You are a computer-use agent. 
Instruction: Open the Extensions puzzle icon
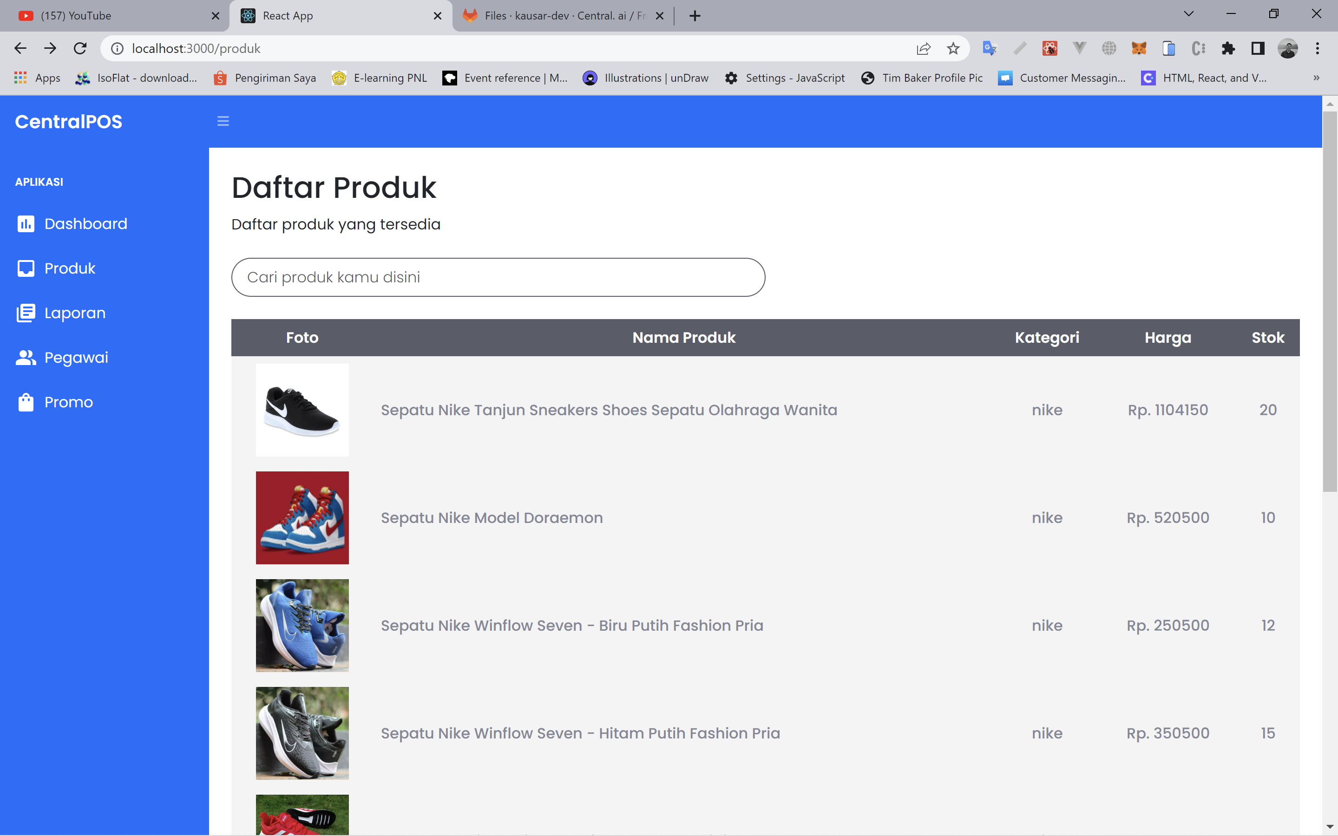[x=1228, y=49]
